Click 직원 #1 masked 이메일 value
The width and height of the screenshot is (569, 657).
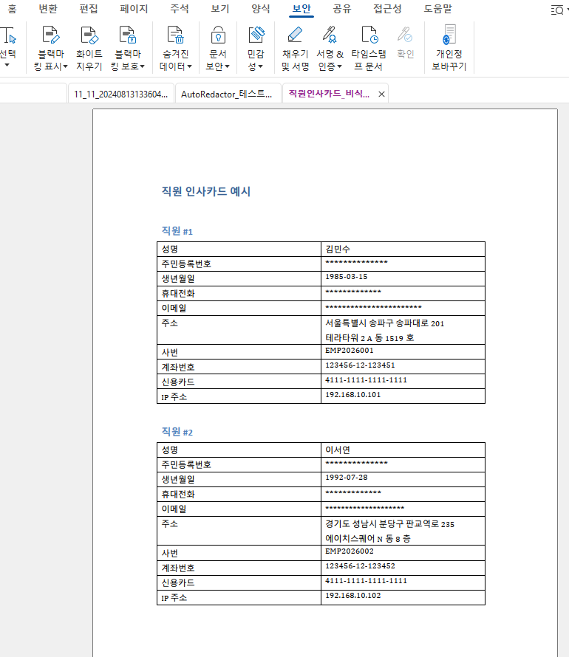coord(373,308)
